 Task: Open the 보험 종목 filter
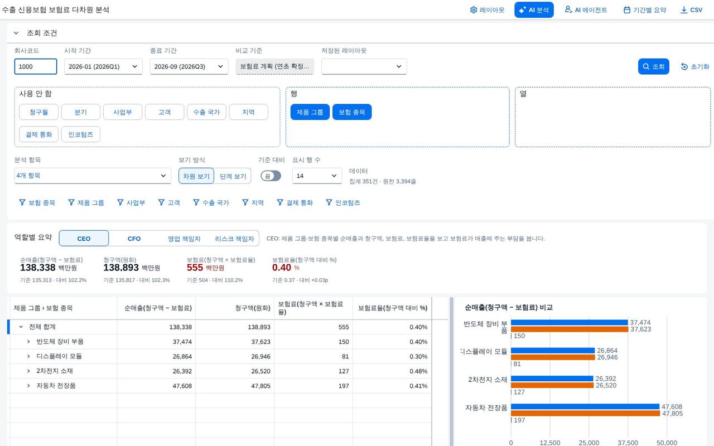(37, 203)
